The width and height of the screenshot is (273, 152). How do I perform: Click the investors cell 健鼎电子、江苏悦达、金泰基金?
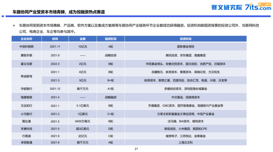coord(186,136)
